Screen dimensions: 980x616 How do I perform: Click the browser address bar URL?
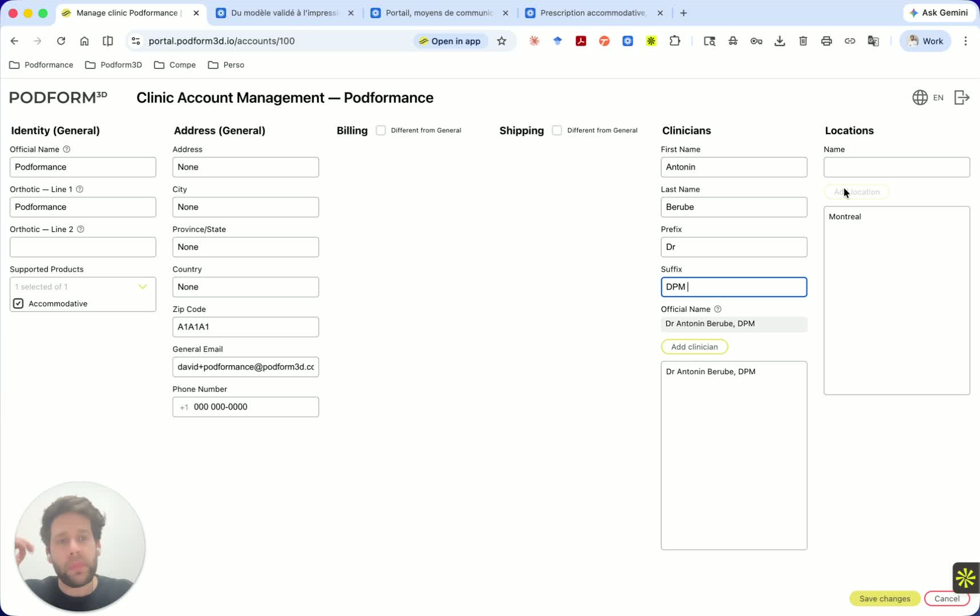221,41
